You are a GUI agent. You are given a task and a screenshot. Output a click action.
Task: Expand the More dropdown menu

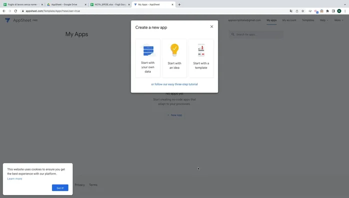click(x=339, y=20)
